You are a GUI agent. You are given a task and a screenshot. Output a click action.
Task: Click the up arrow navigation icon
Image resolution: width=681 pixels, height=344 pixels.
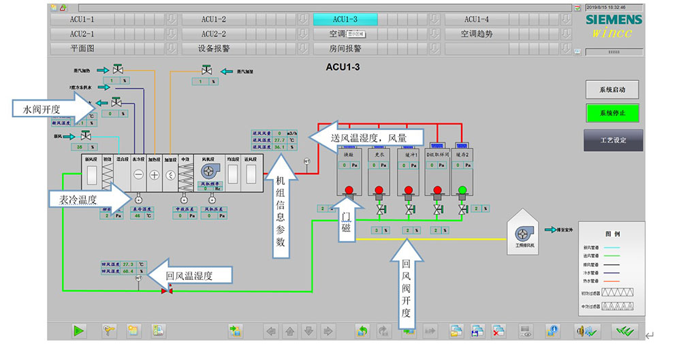point(289,332)
